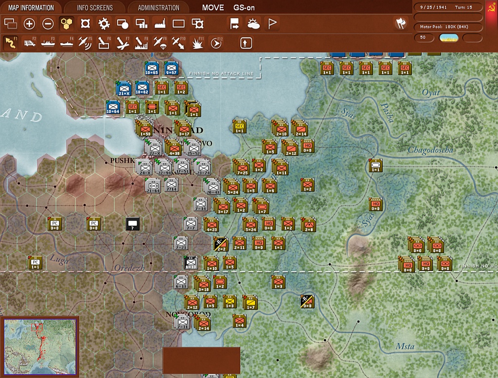Screen dimensions: 498x378
Task: Select the F8 bomb city mode
Action: tap(142, 43)
